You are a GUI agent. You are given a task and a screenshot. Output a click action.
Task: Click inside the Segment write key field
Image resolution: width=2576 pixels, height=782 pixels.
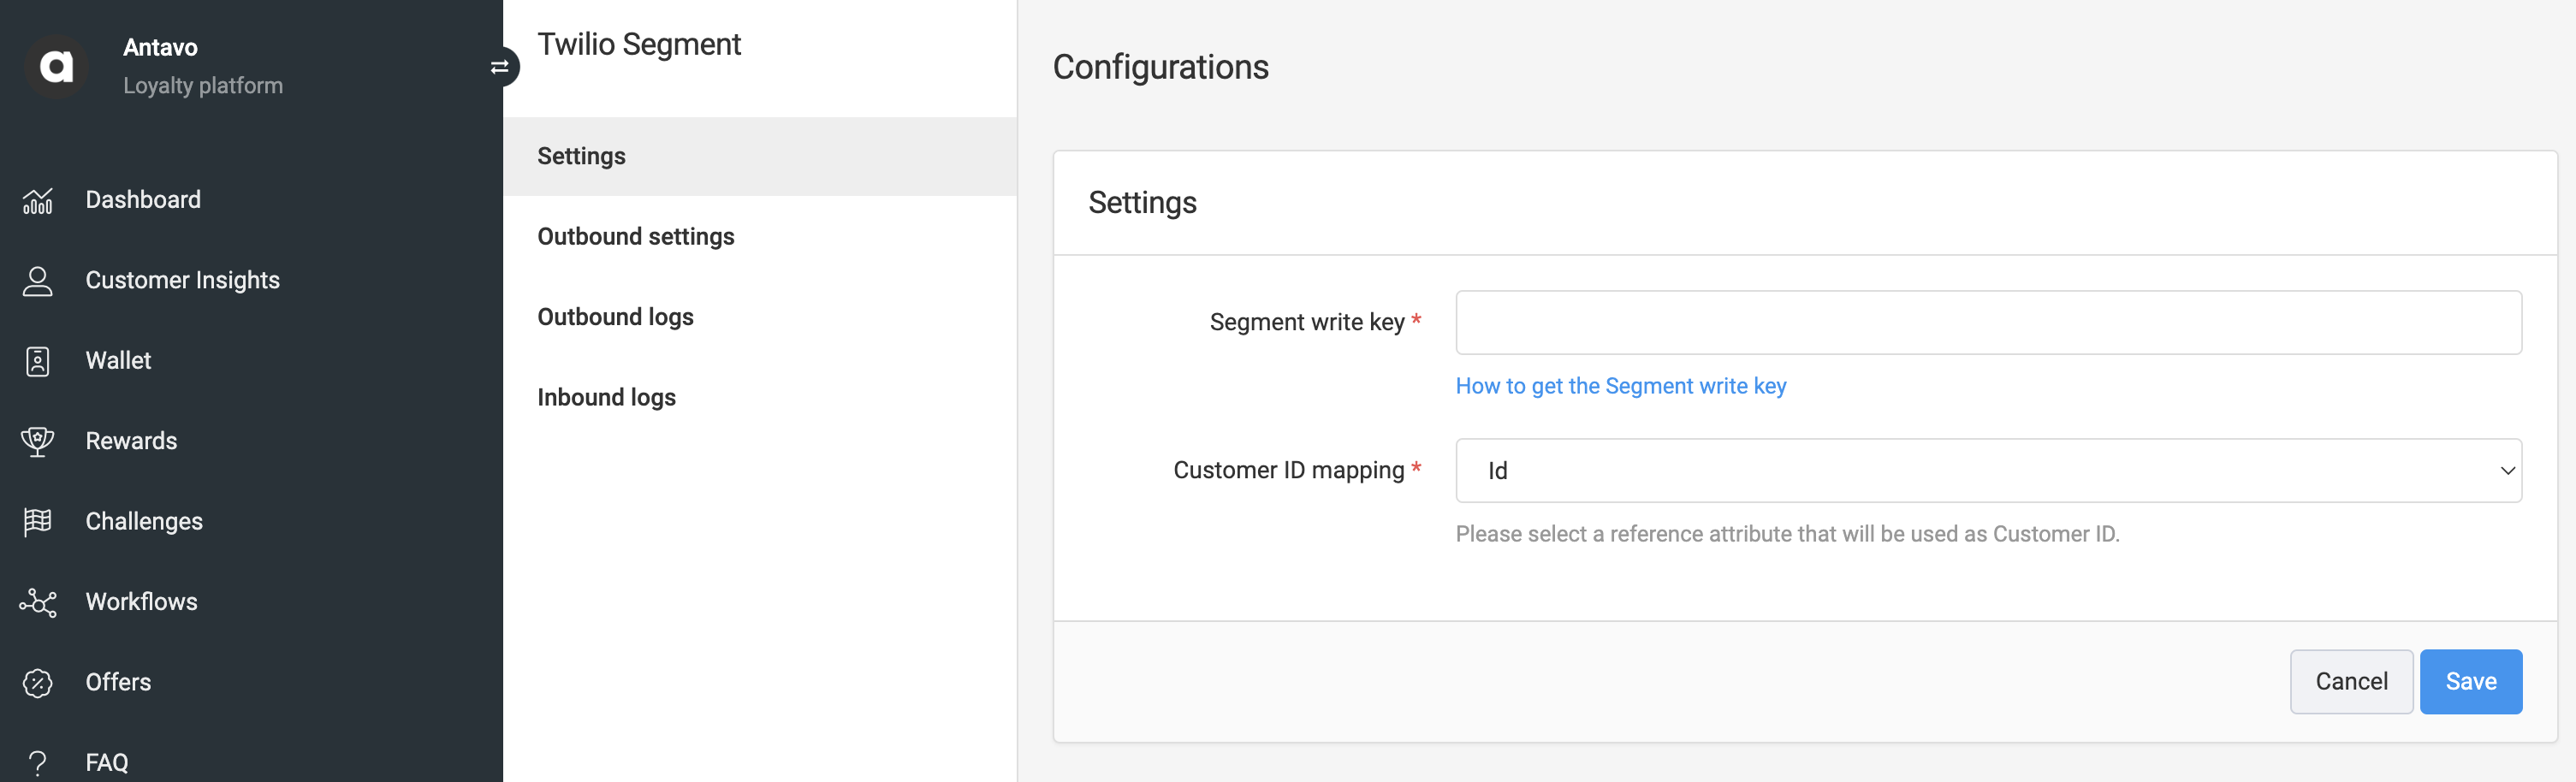click(1990, 321)
